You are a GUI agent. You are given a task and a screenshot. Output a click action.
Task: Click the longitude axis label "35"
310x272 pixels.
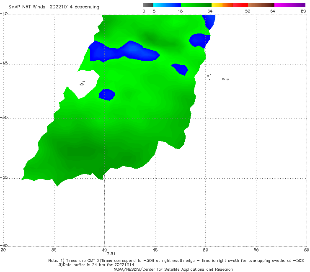[x=54, y=250]
